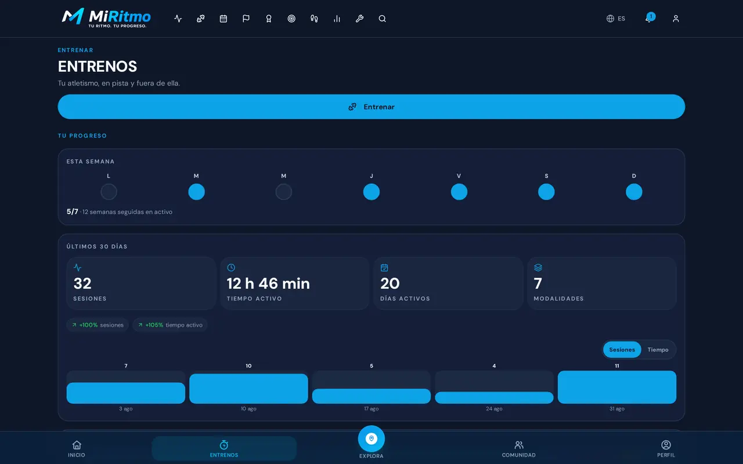Open the activity pulse icon in header
The height and width of the screenshot is (464, 743).
[178, 19]
